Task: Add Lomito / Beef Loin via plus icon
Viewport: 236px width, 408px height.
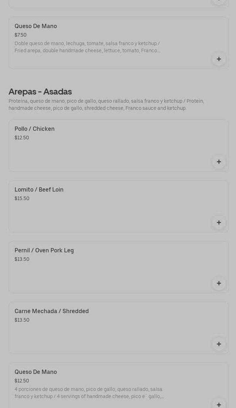Action: click(219, 222)
